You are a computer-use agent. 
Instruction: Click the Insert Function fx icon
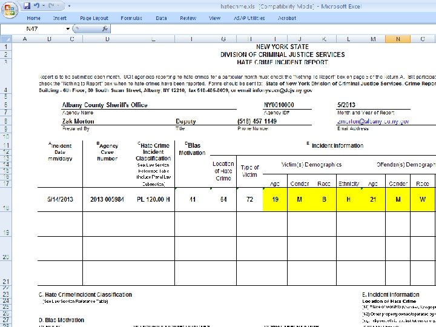click(105, 28)
